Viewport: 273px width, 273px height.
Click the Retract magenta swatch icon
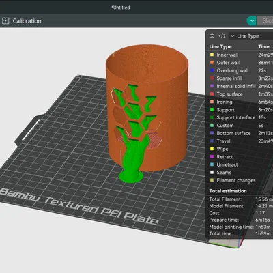tap(212, 157)
